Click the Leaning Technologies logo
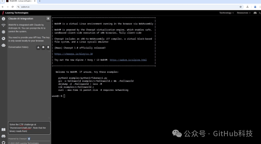The width and height of the screenshot is (261, 144). point(15,13)
